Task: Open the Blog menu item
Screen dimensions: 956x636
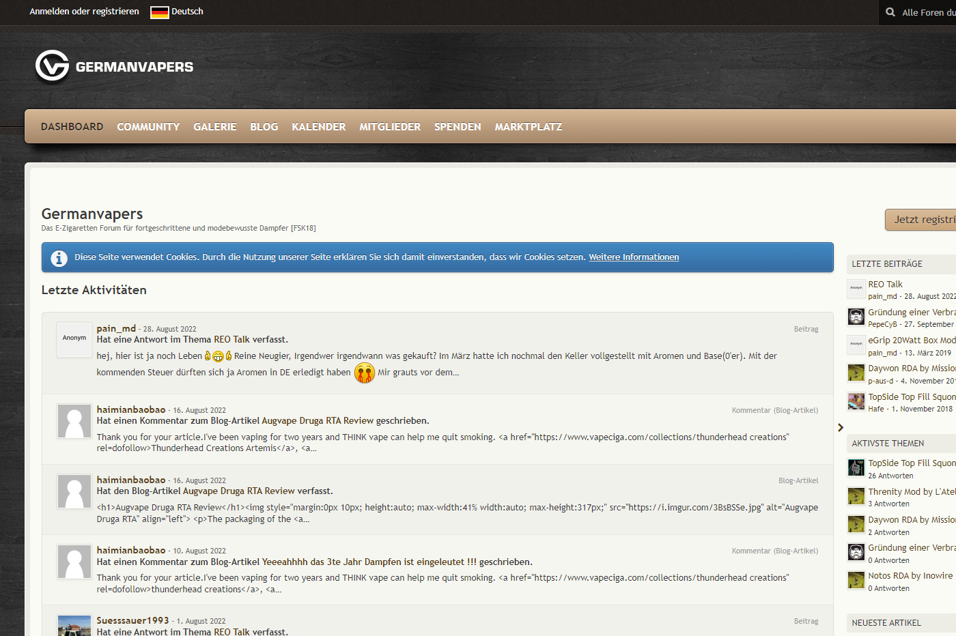Action: point(264,127)
